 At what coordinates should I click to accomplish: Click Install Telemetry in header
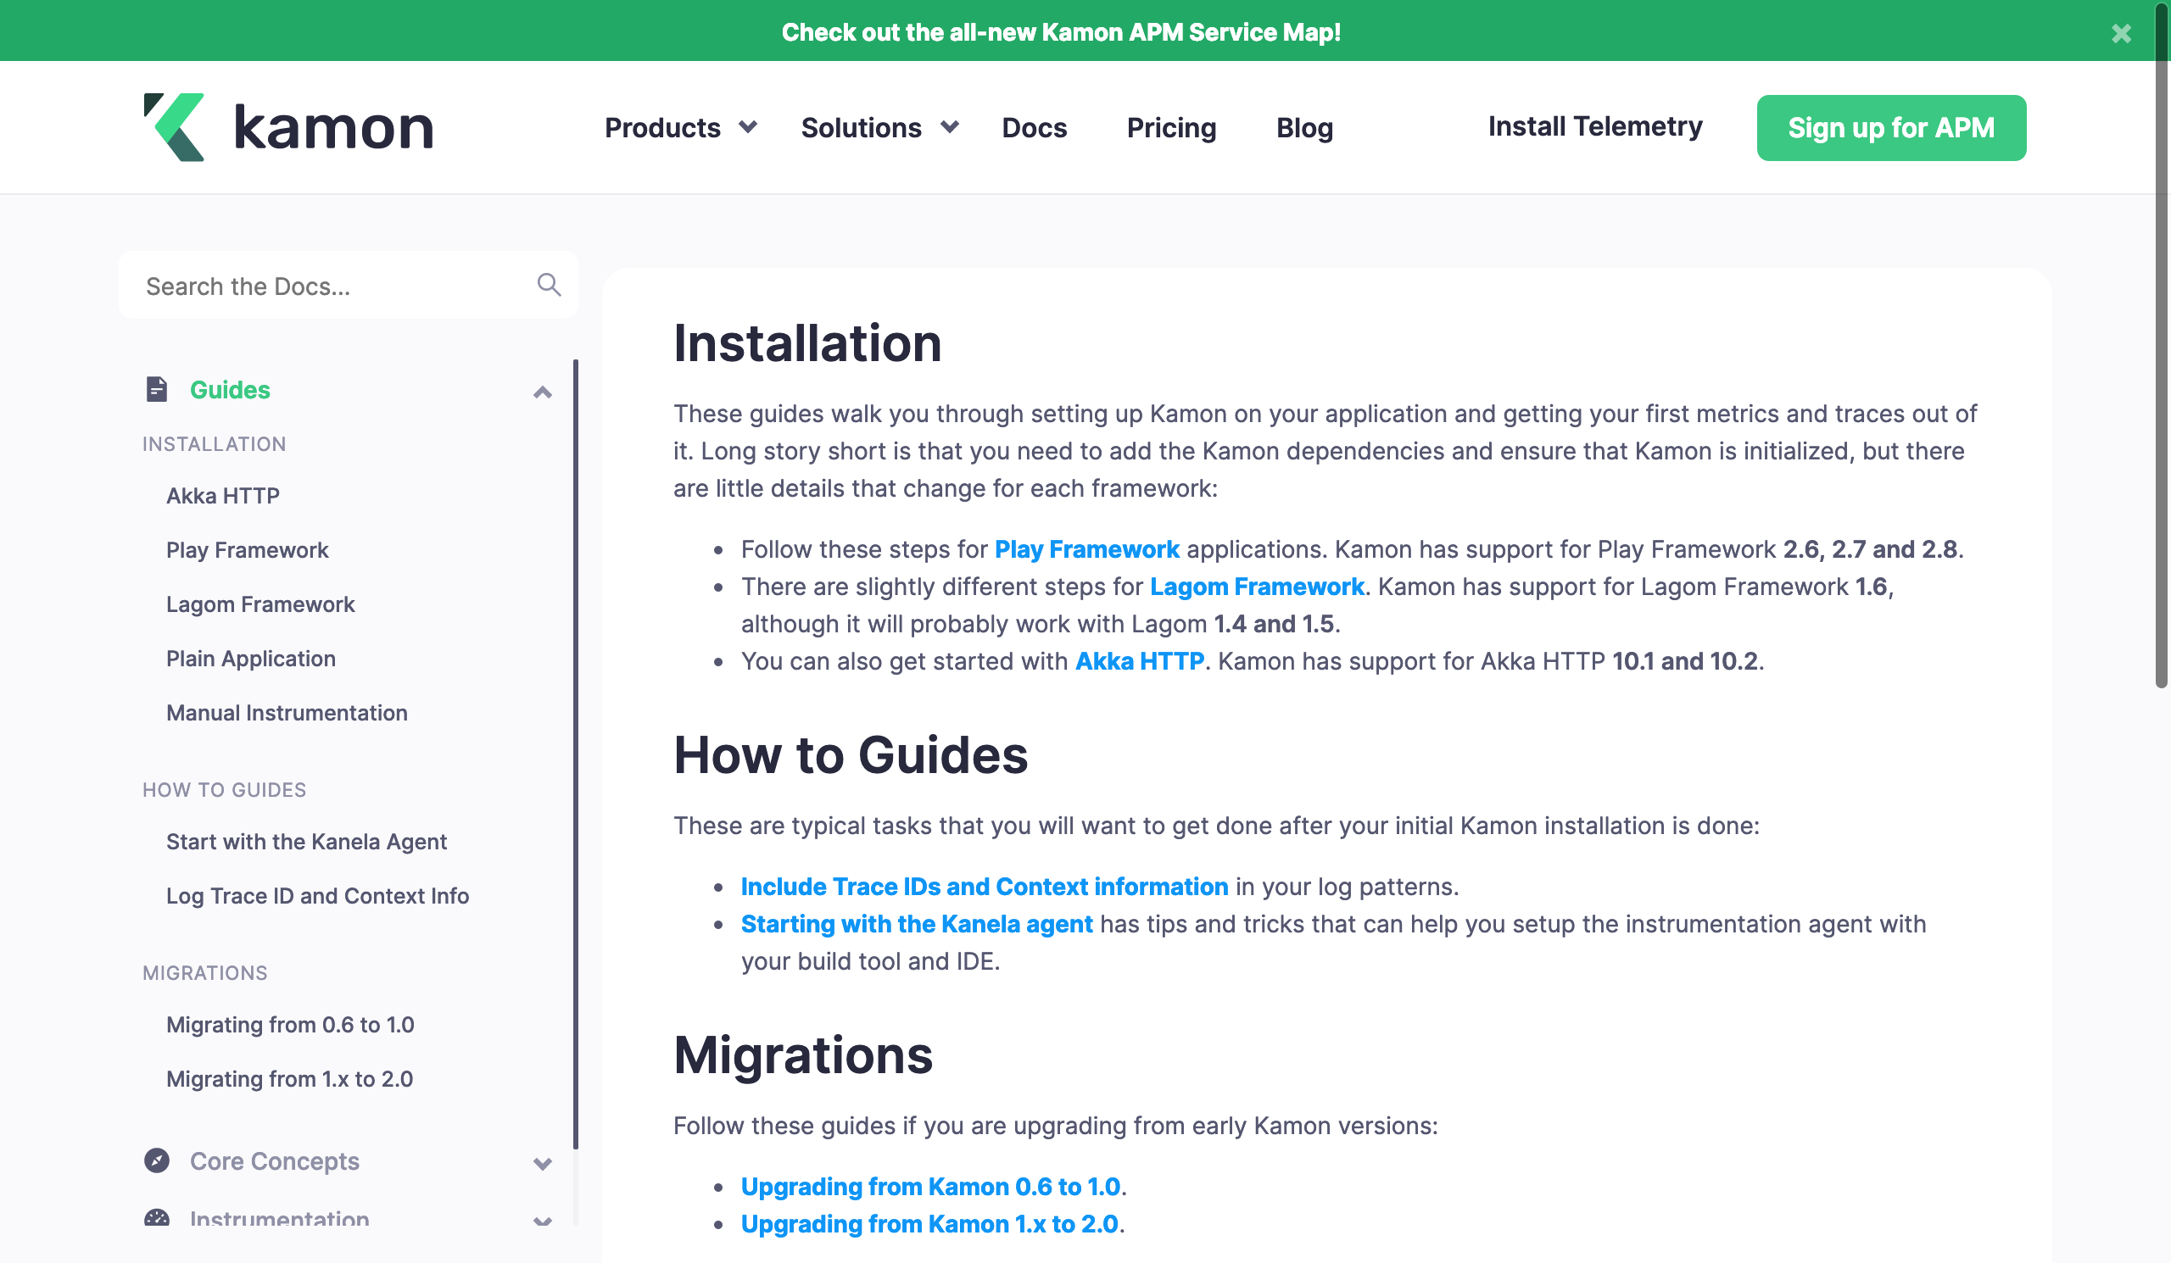1594,126
